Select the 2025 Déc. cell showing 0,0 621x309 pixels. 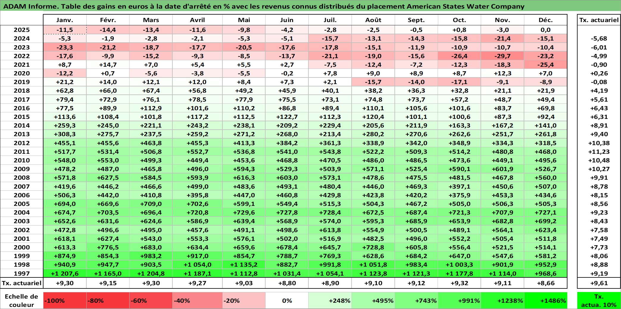546,30
